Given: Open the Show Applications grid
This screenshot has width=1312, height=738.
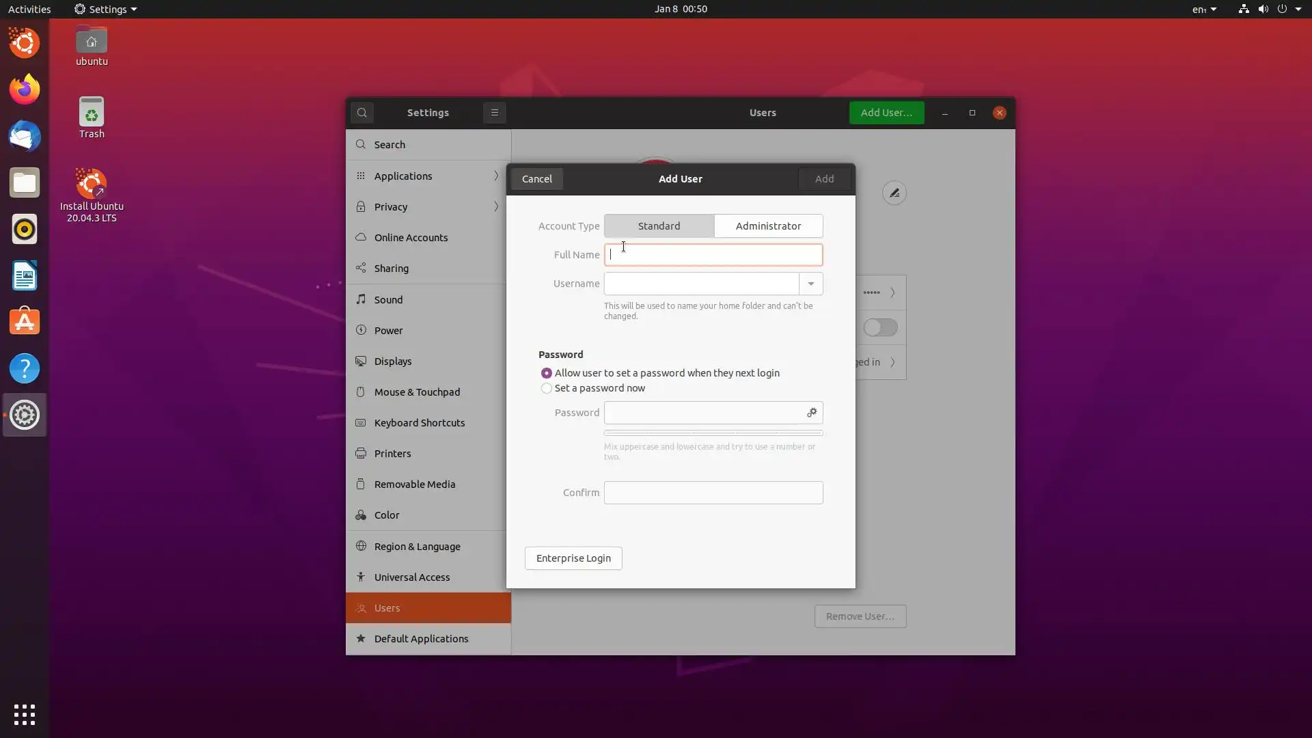Looking at the screenshot, I should pyautogui.click(x=25, y=715).
